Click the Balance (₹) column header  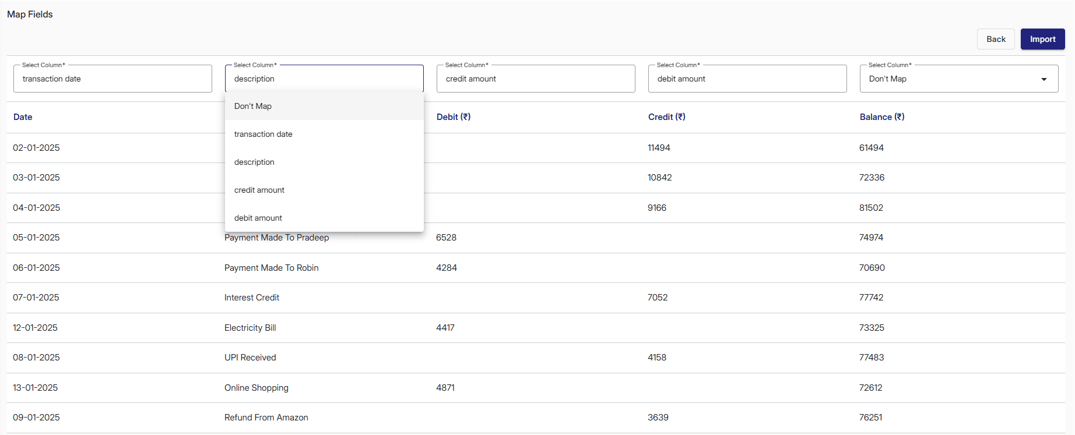(881, 117)
